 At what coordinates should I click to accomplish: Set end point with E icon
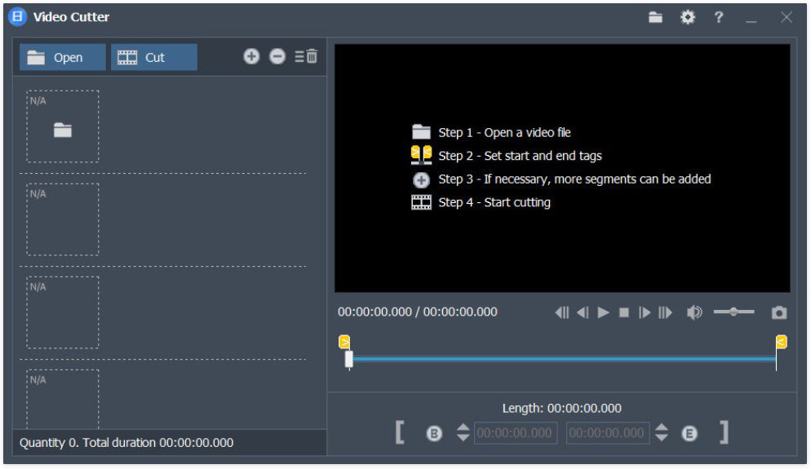click(689, 433)
